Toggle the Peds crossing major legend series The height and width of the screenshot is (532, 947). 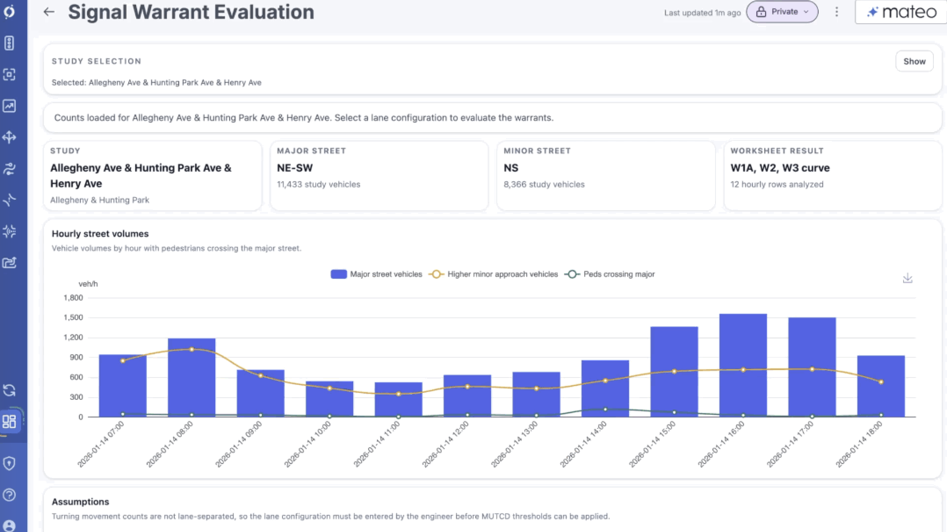[610, 274]
